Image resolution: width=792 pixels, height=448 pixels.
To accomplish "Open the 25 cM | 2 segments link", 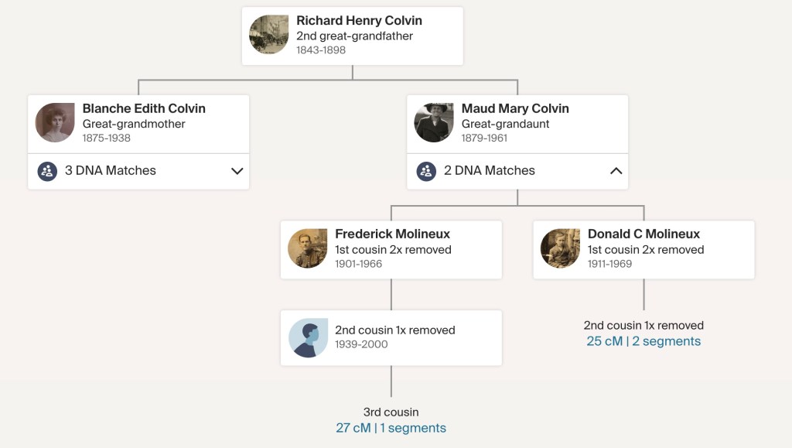I will (x=643, y=341).
